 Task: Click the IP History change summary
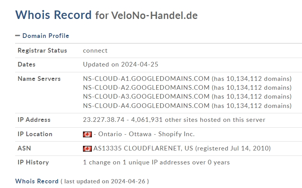tap(156, 162)
